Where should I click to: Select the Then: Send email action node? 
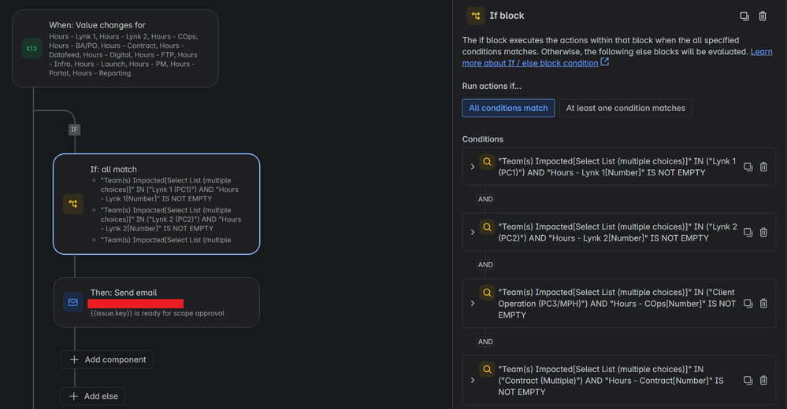coord(157,303)
